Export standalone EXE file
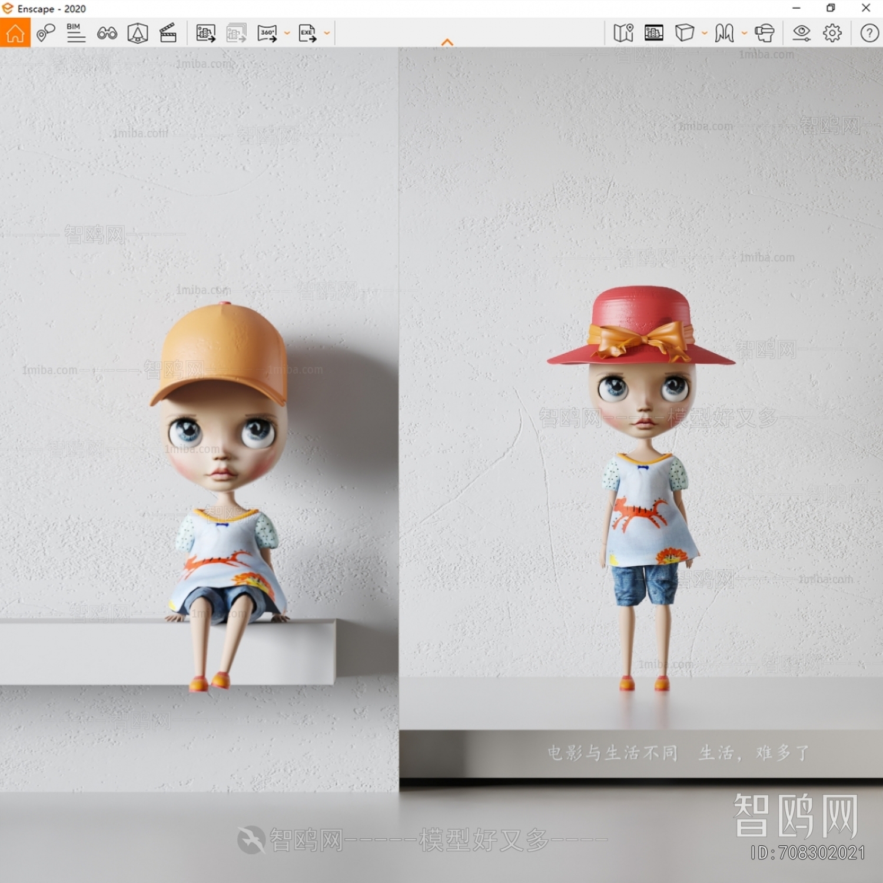 click(307, 33)
